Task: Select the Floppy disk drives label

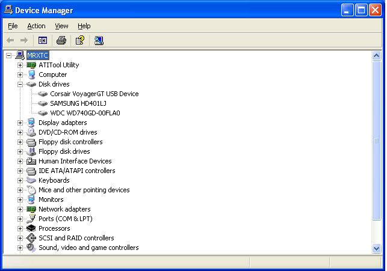Action: click(x=64, y=151)
